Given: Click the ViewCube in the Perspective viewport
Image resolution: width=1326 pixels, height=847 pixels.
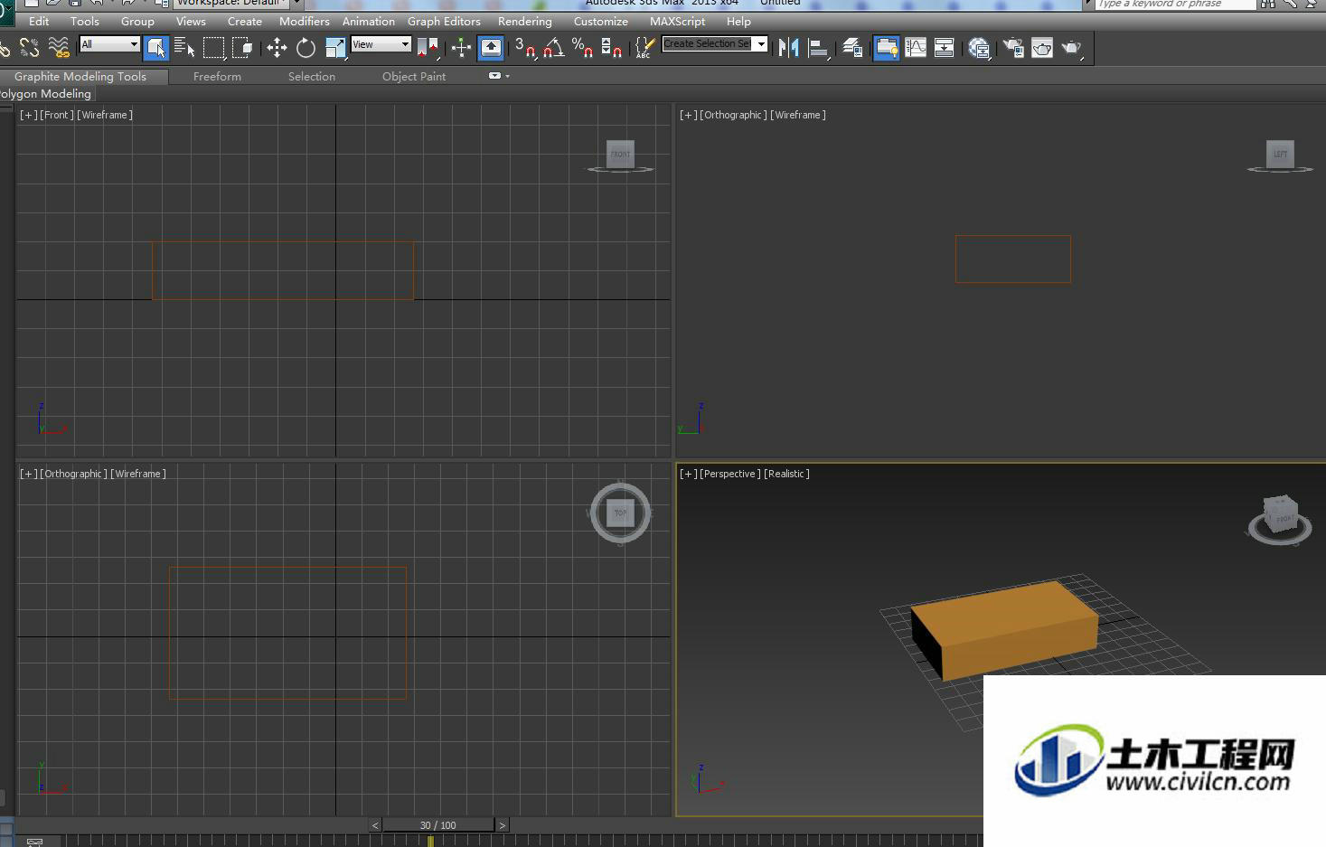Looking at the screenshot, I should [1280, 515].
